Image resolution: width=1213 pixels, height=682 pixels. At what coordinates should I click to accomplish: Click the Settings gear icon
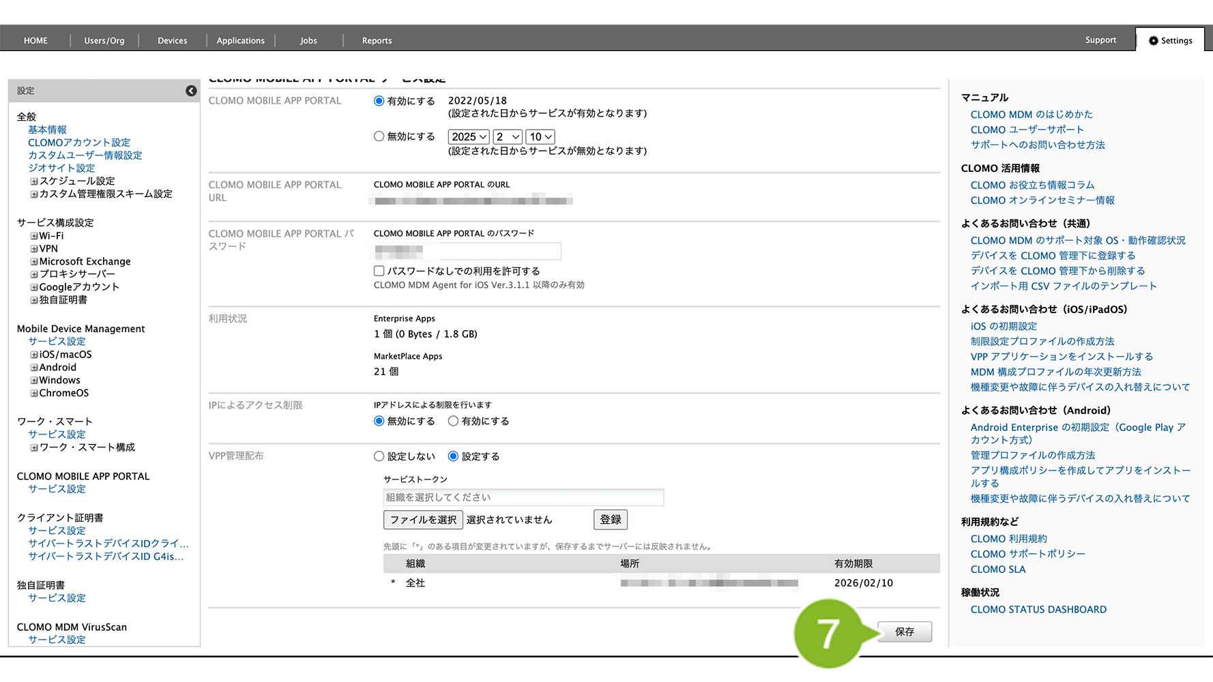[x=1154, y=41]
